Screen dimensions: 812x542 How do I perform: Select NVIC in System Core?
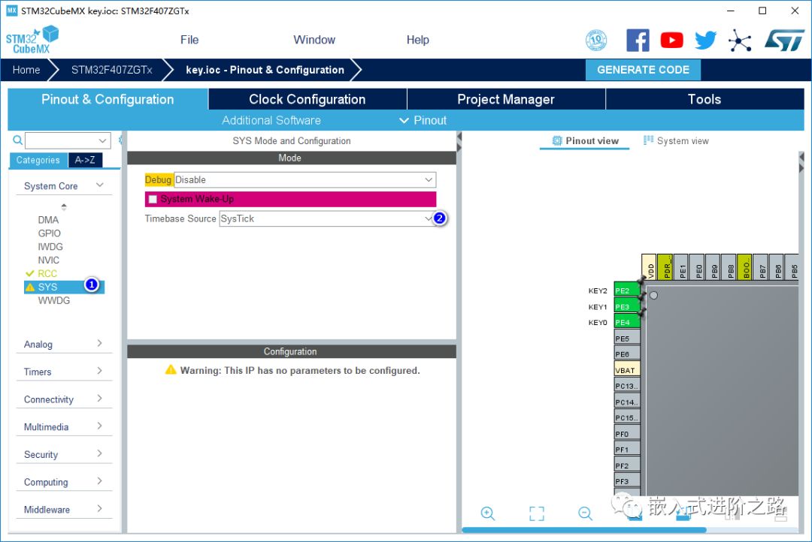pos(48,260)
